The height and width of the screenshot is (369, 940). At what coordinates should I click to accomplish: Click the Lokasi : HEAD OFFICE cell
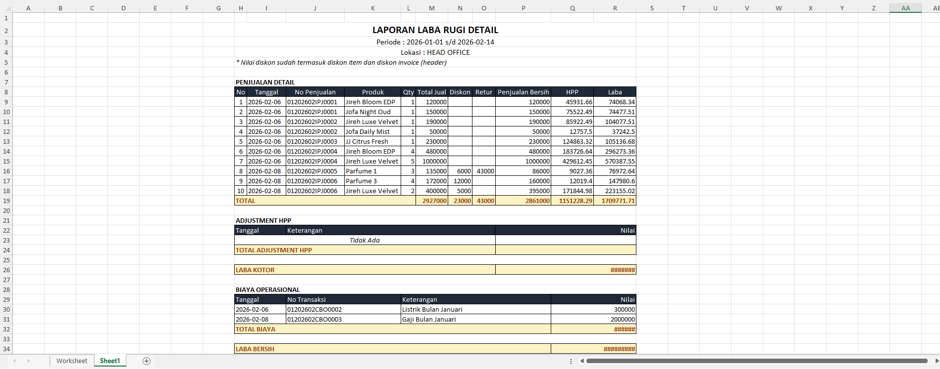[x=435, y=52]
